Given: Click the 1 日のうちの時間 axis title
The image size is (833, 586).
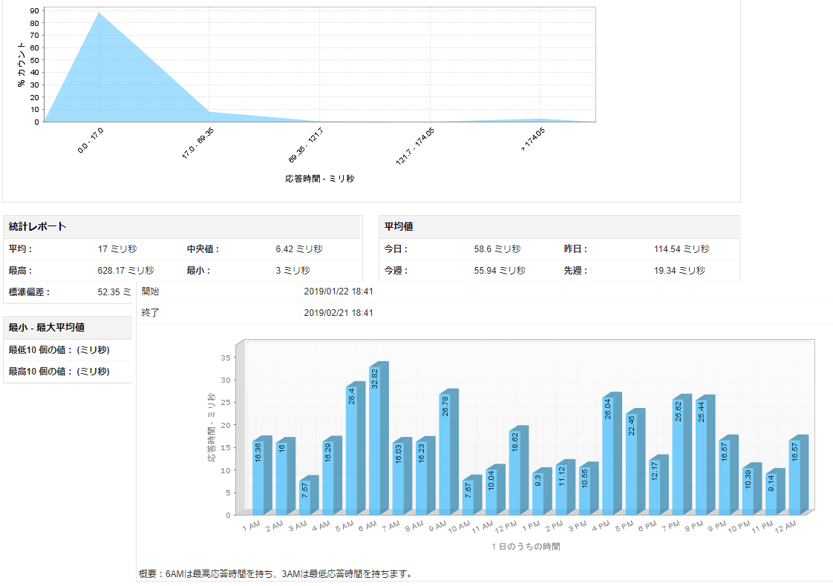Looking at the screenshot, I should point(526,546).
